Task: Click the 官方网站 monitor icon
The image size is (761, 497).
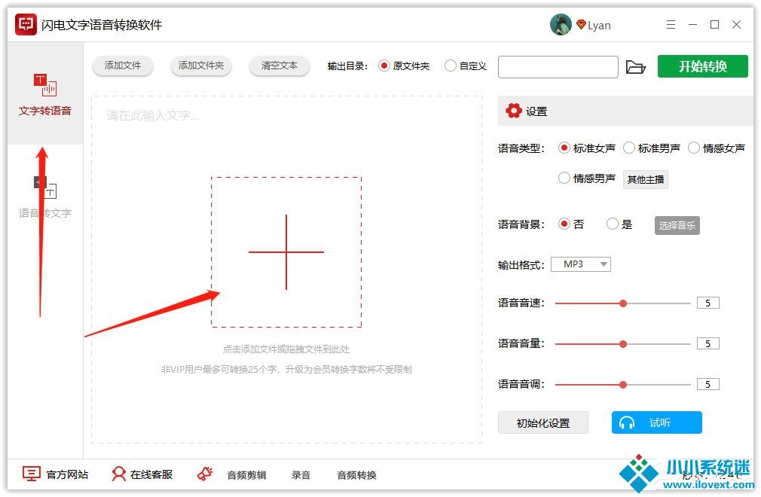Action: 32,474
